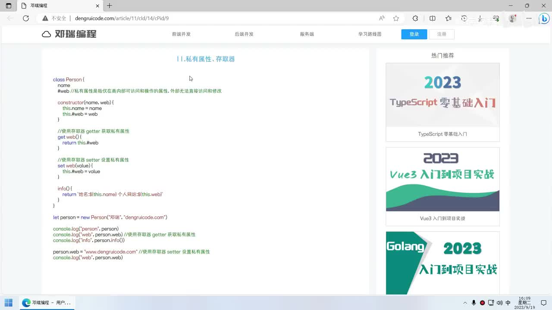Open the browser settings ellipsis menu

pyautogui.click(x=529, y=18)
